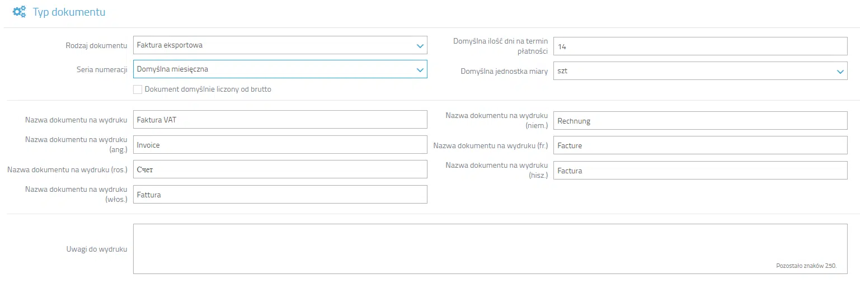Click inside the Uwagi do wydruku textarea
The image size is (860, 288).
tap(491, 249)
